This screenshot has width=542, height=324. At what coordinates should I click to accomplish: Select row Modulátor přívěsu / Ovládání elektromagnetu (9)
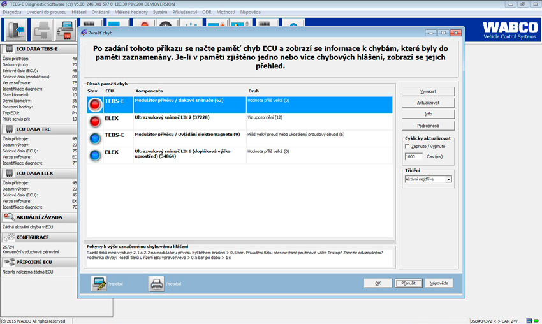(240, 138)
